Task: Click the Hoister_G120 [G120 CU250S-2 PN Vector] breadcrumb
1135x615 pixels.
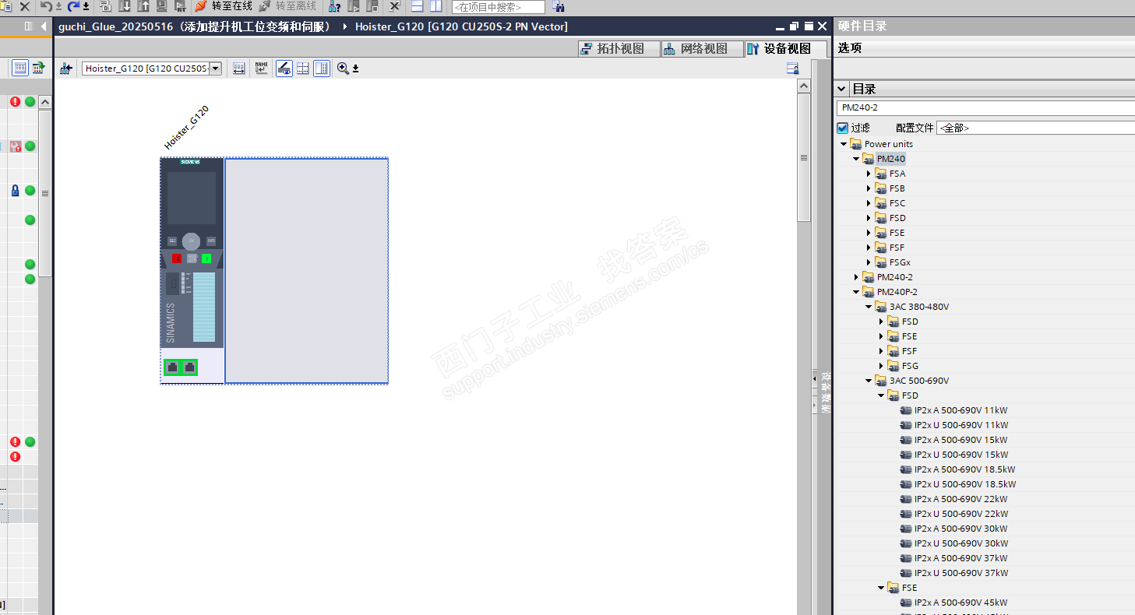Action: [461, 26]
